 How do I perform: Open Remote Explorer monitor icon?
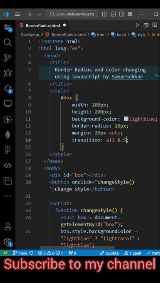coord(8,104)
